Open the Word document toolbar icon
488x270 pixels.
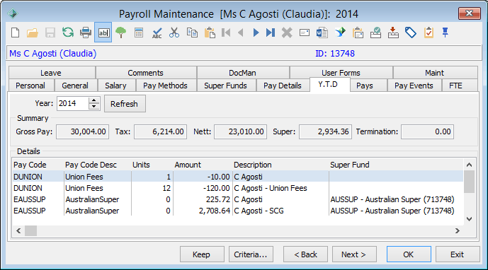tap(322, 33)
